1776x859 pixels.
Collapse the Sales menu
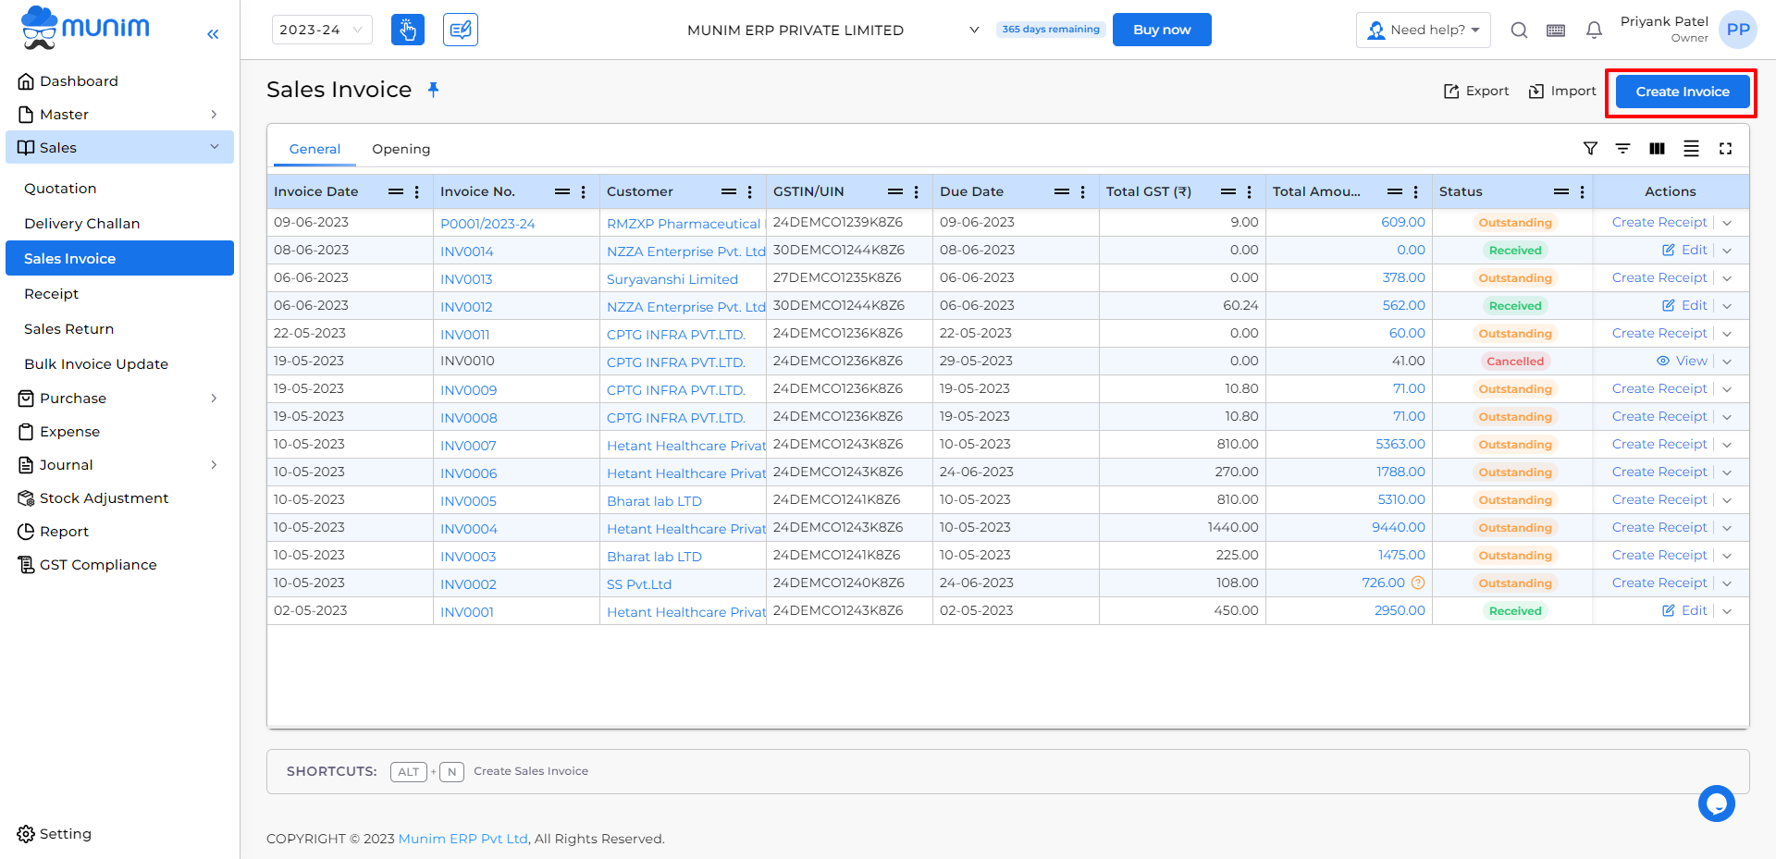(119, 147)
